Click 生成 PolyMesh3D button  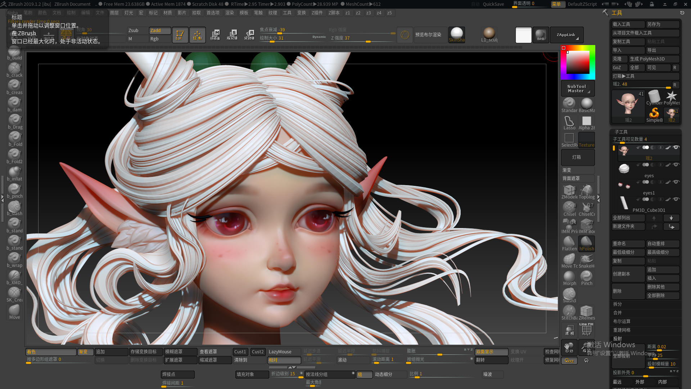[x=654, y=59]
